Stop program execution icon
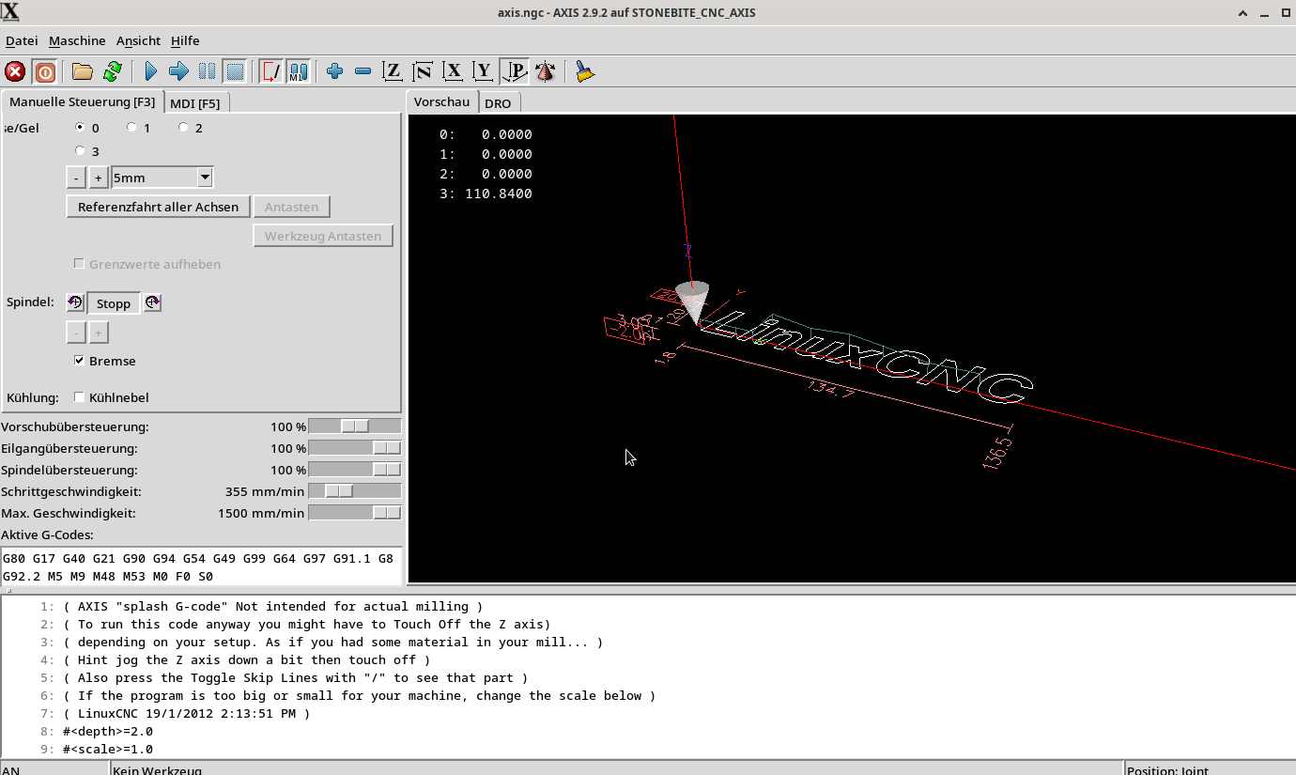The image size is (1296, 775). 235,71
